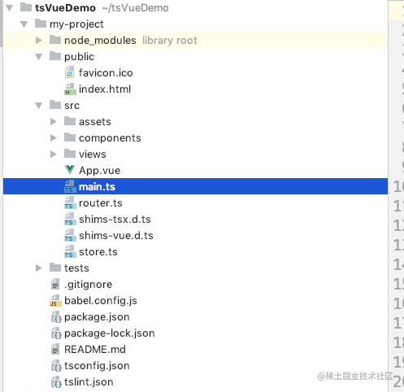Collapse the public folder arrow
The width and height of the screenshot is (404, 392).
click(x=39, y=57)
